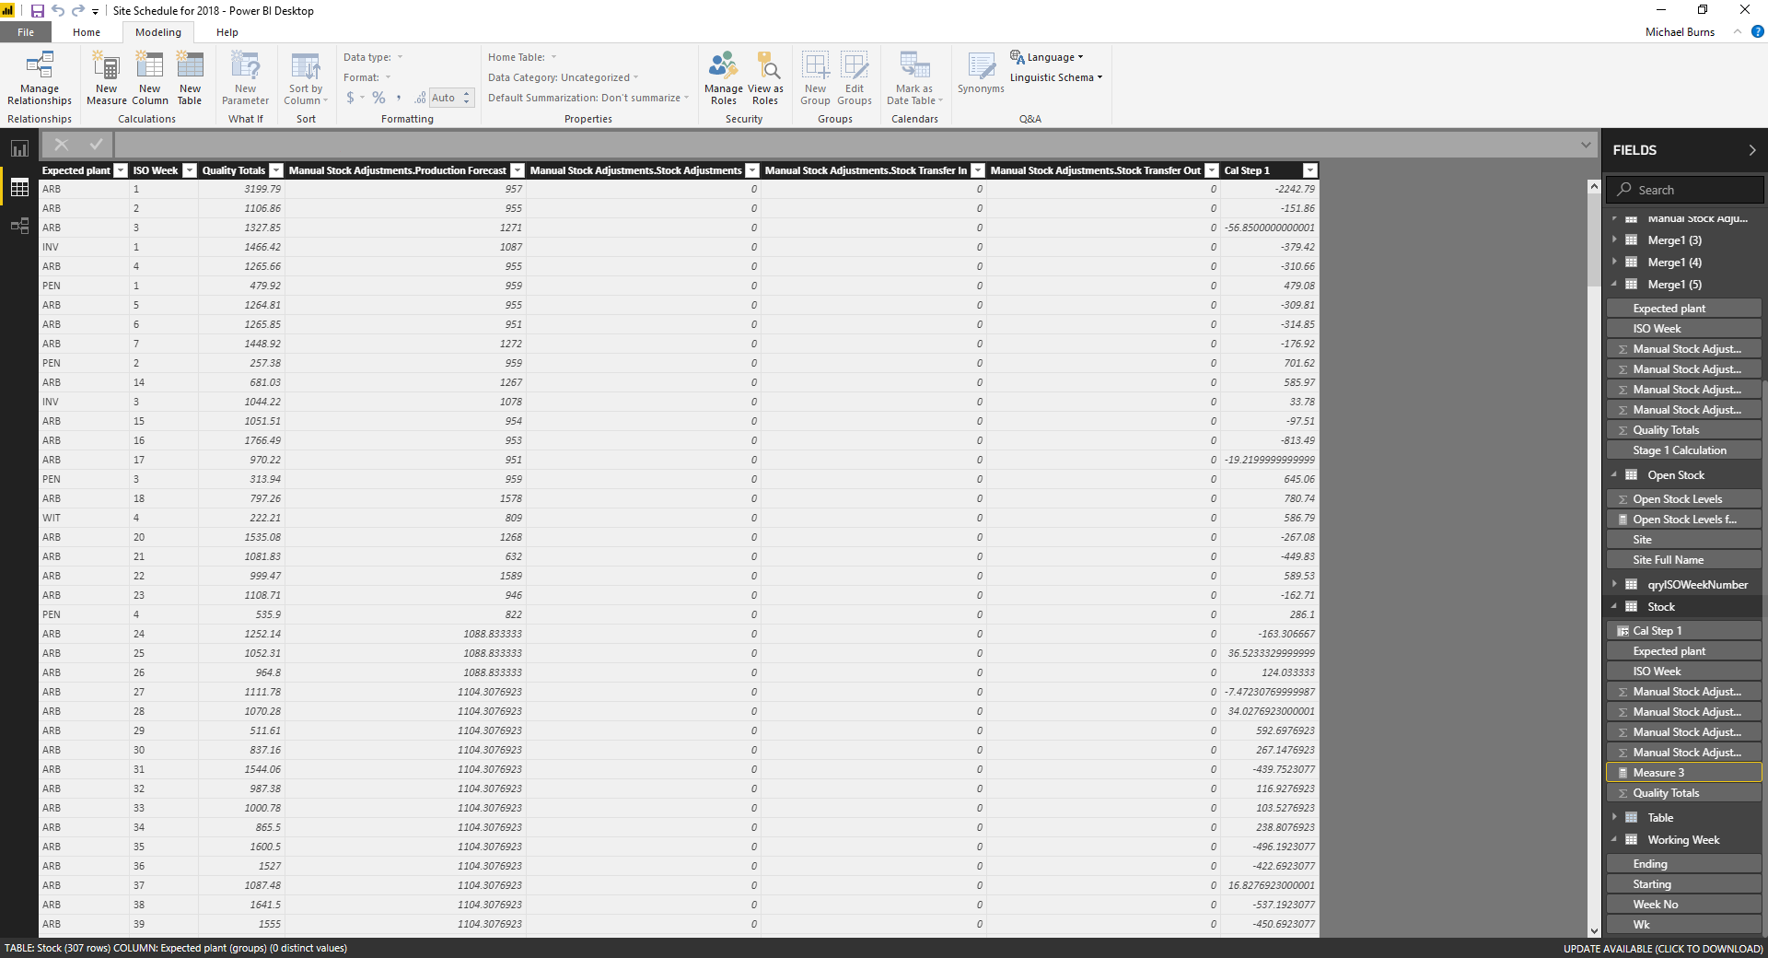Screen dimensions: 1768x958
Task: Click Mark as Date Table
Action: (914, 79)
